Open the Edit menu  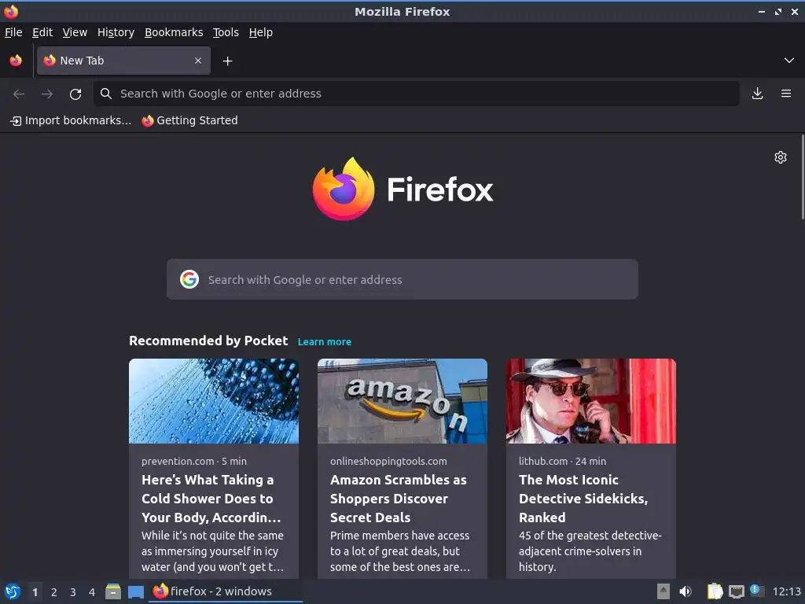[42, 32]
